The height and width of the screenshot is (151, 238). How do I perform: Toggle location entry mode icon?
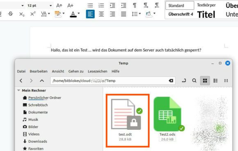[184, 81]
